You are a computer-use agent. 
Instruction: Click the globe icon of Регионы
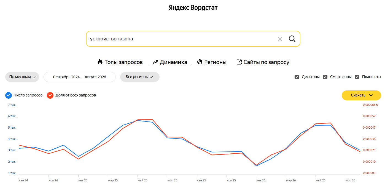click(200, 62)
